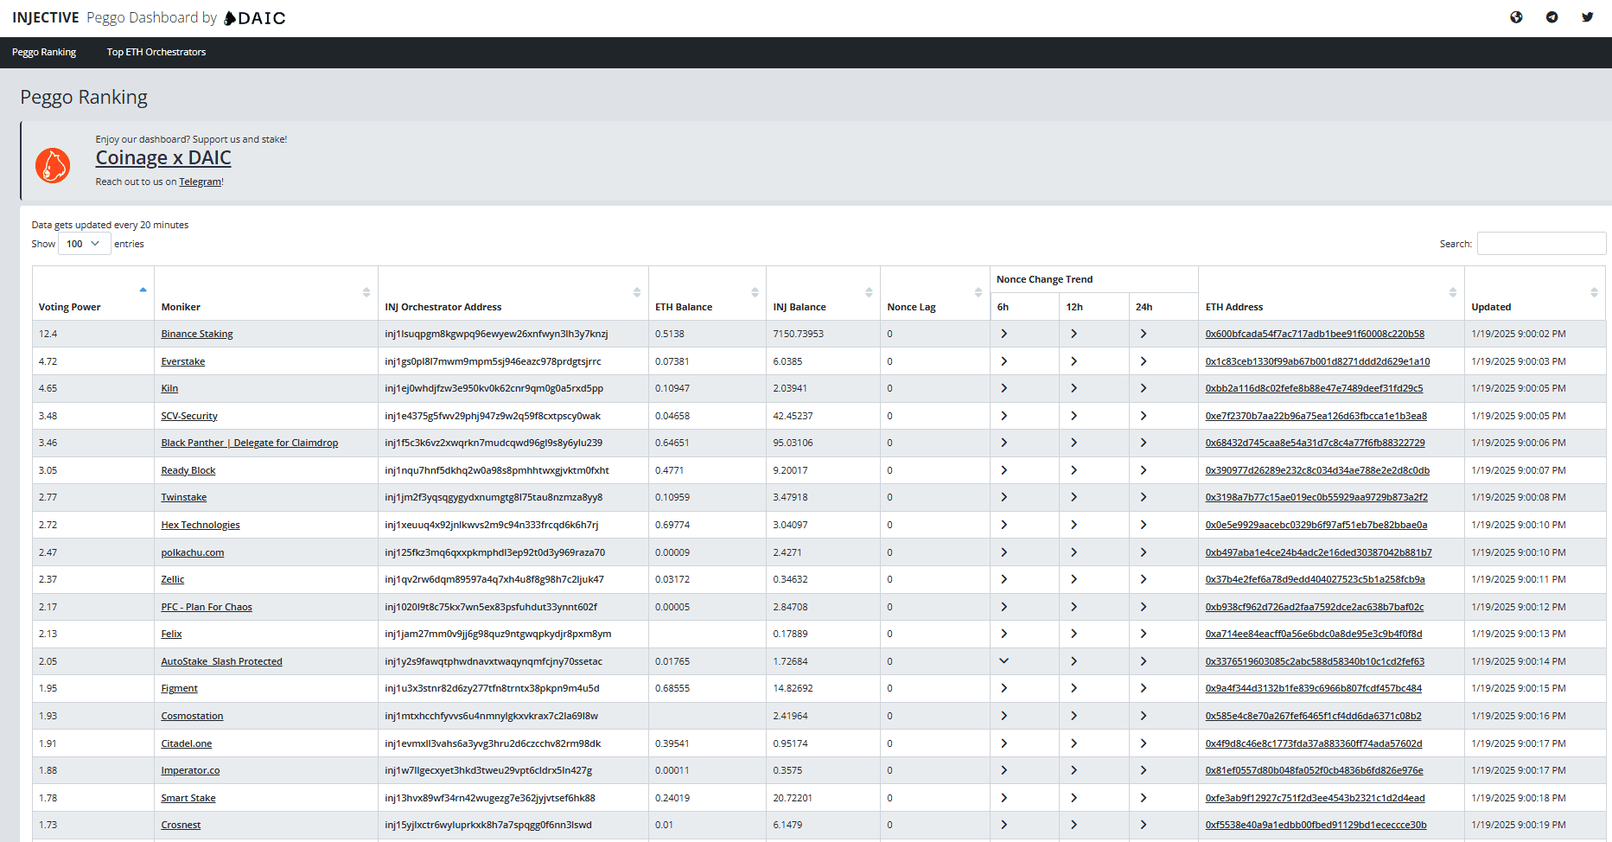Expand Binance Staking 6h nonce trend chevron
The height and width of the screenshot is (842, 1612).
[x=1004, y=333]
